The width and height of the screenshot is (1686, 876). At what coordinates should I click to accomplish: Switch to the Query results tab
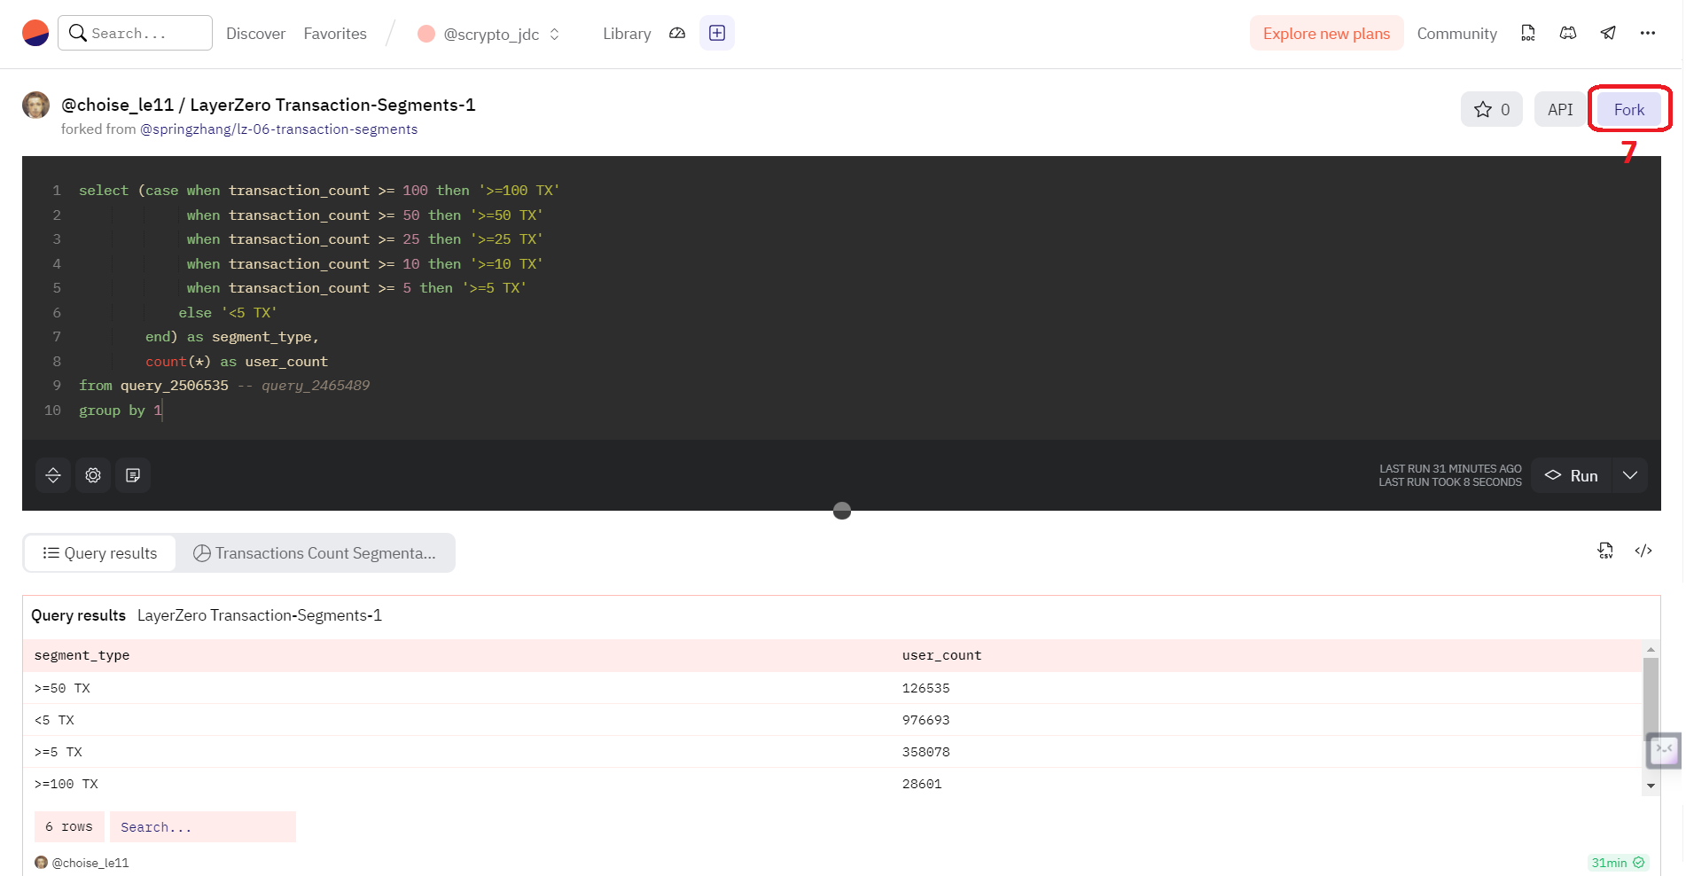tap(100, 552)
